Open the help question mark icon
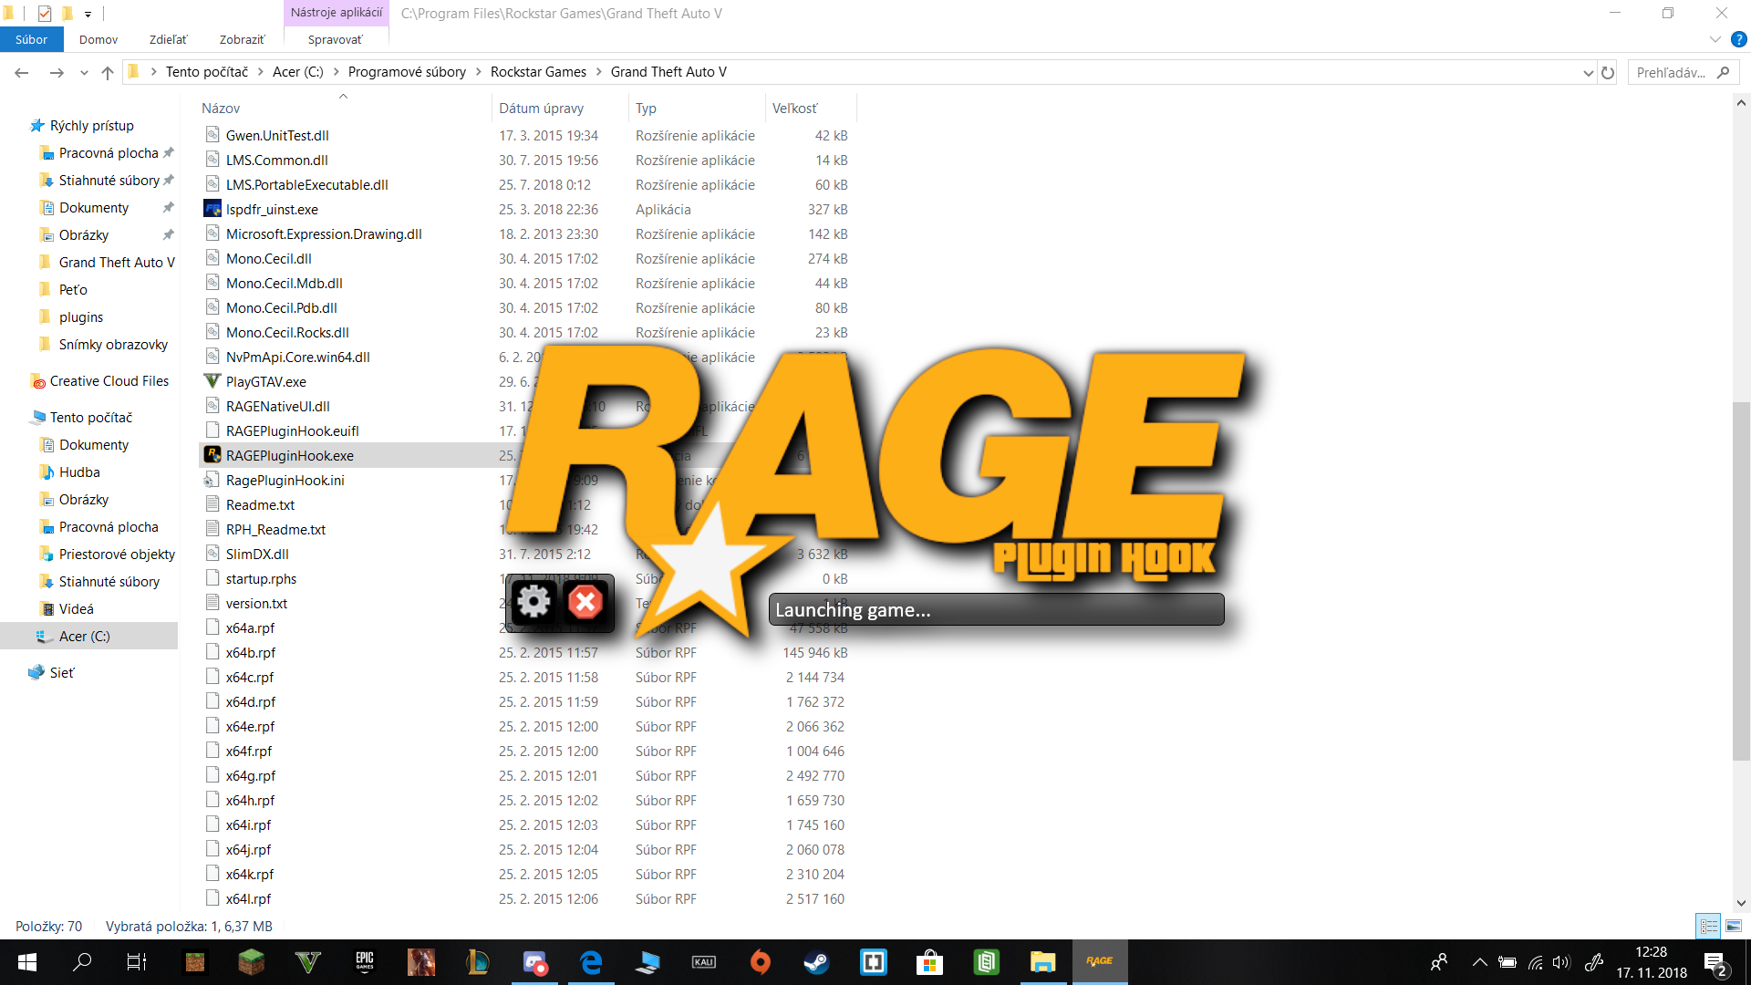 pos(1739,39)
